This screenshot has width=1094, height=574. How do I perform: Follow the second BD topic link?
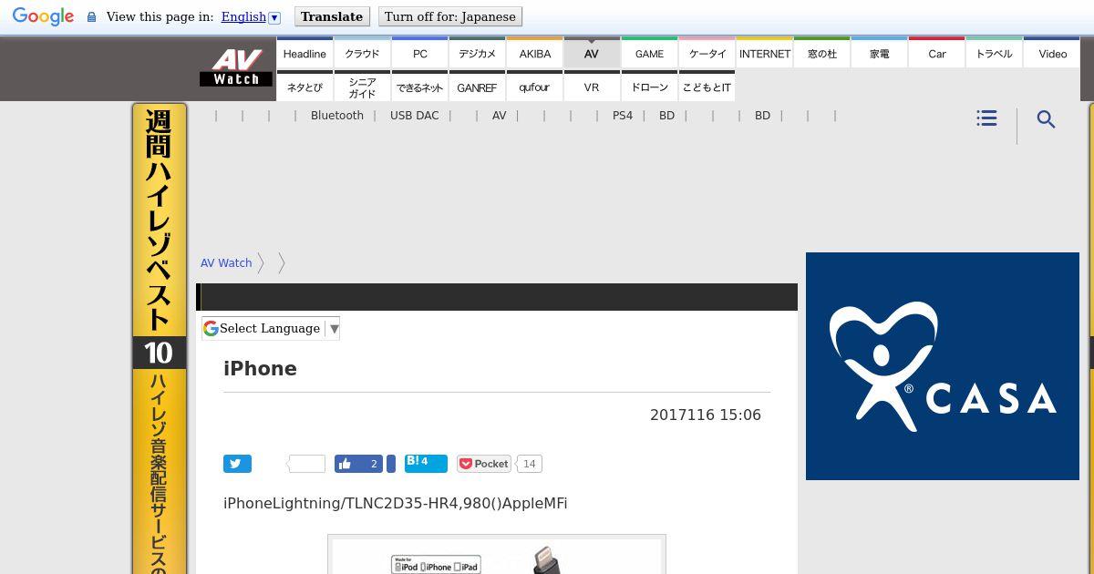point(762,116)
